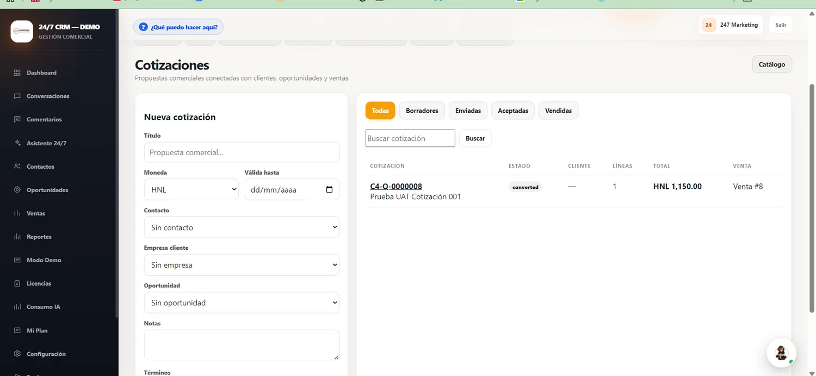Click the Licencias icon in sidebar
Viewport: 816px width, 376px height.
(x=17, y=283)
